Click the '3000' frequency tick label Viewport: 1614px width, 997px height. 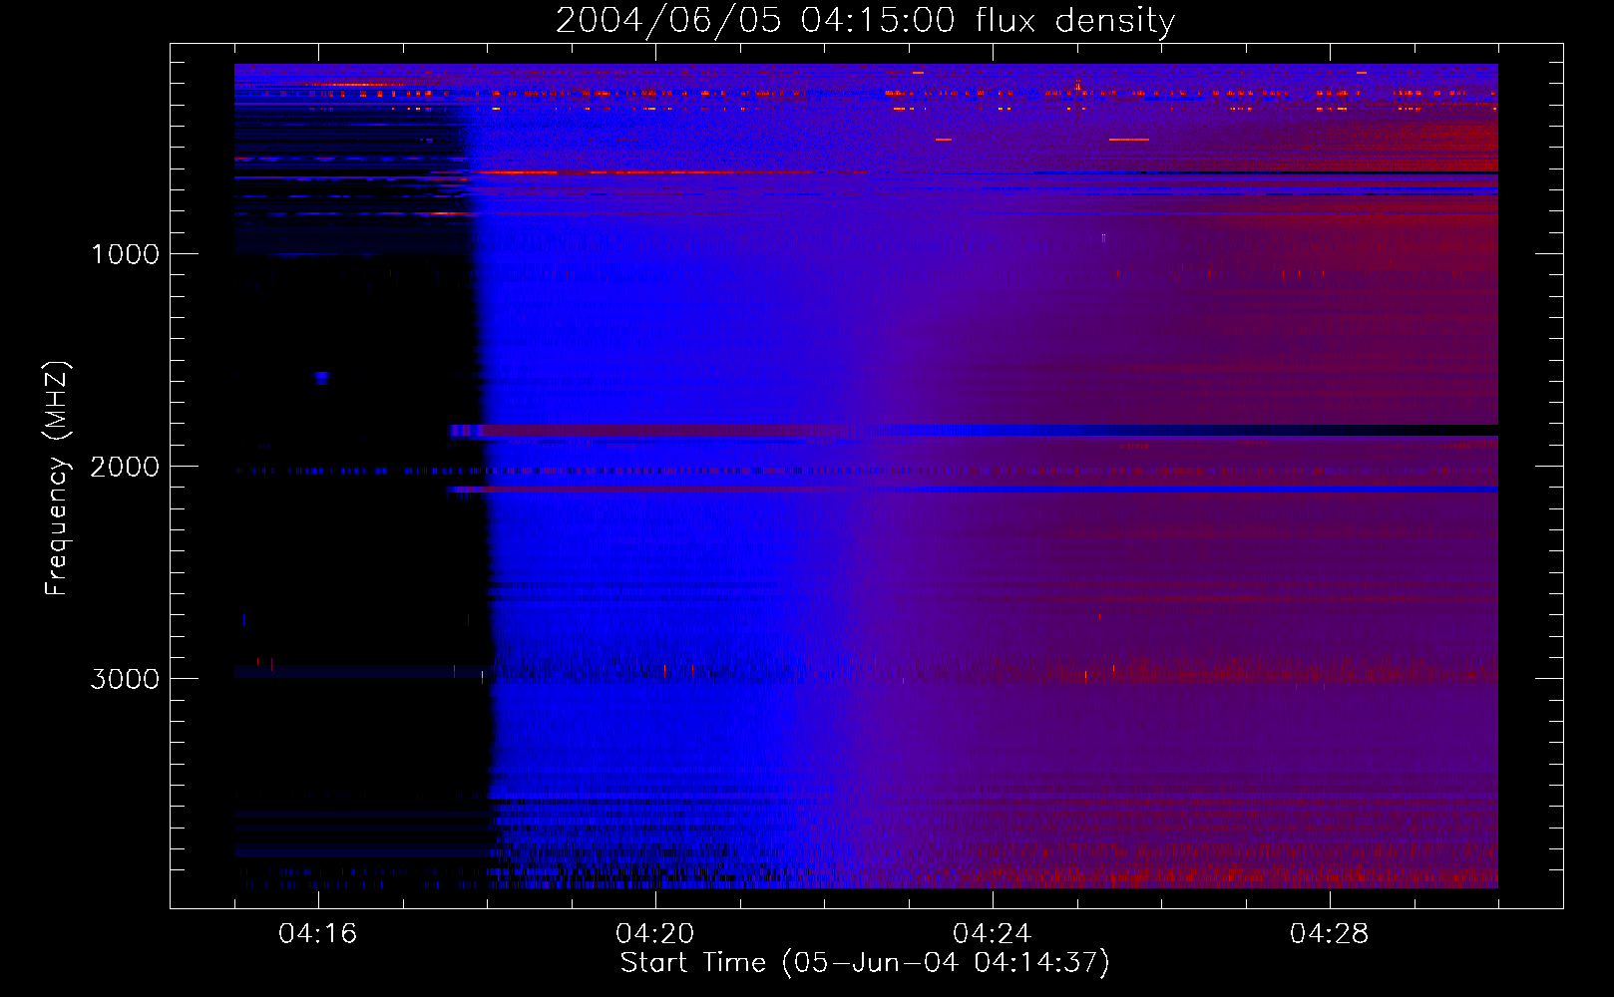125,679
